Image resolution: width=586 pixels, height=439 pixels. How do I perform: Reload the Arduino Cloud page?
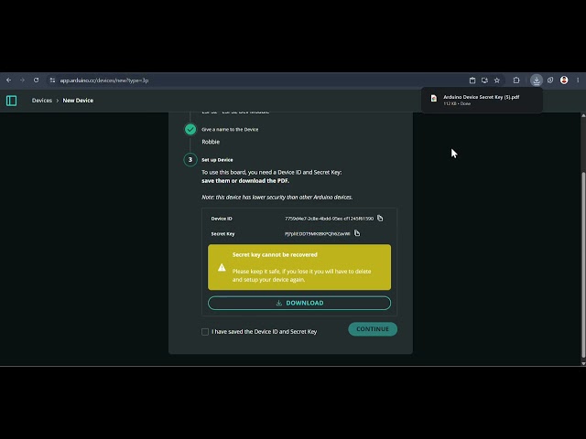point(36,80)
